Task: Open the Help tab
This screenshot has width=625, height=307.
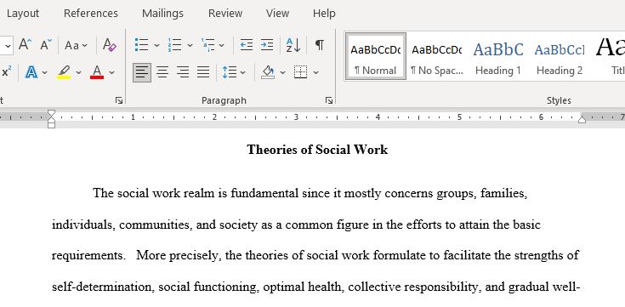Action: click(324, 13)
